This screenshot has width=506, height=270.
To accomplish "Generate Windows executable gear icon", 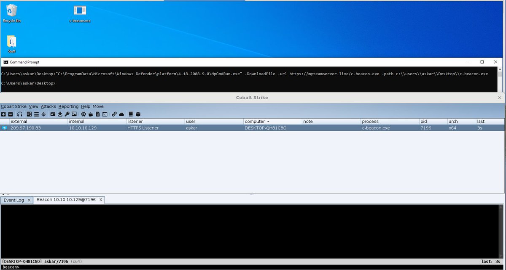I will [x=83, y=114].
